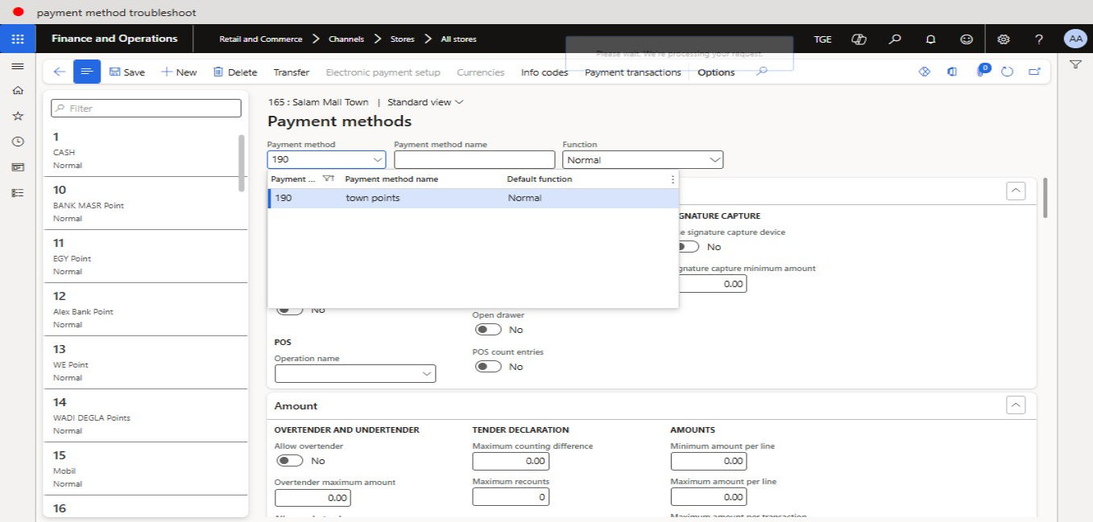Open the Options tab
This screenshot has height=522, width=1093.
716,72
